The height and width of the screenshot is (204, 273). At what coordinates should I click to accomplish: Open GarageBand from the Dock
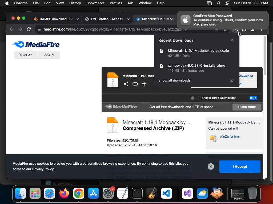(152, 193)
